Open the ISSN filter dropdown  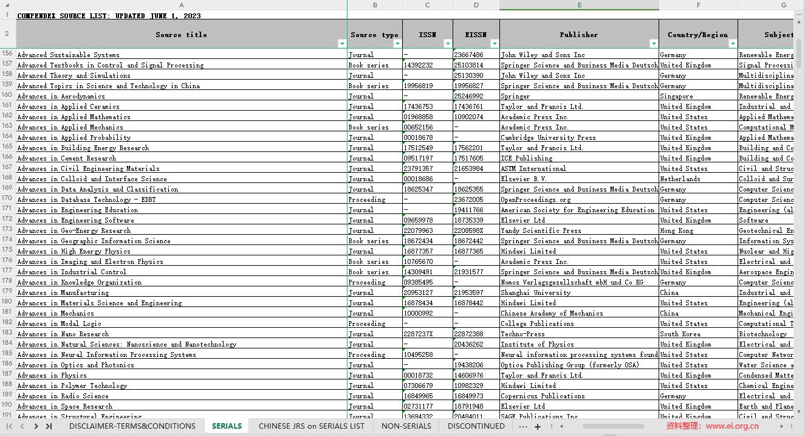click(x=448, y=44)
